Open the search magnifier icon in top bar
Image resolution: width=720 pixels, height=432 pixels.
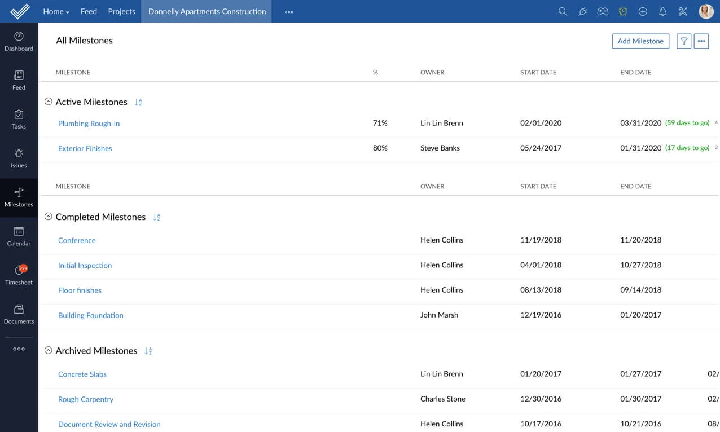tap(563, 11)
